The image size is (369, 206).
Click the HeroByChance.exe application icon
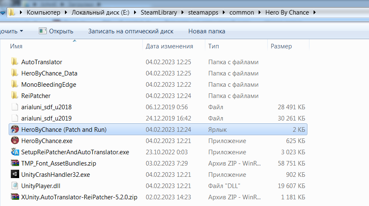click(15, 141)
